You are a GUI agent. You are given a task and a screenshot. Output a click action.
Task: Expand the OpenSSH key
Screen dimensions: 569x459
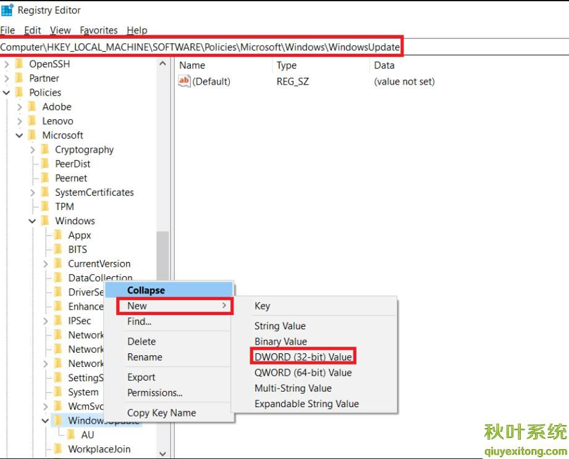[7, 64]
